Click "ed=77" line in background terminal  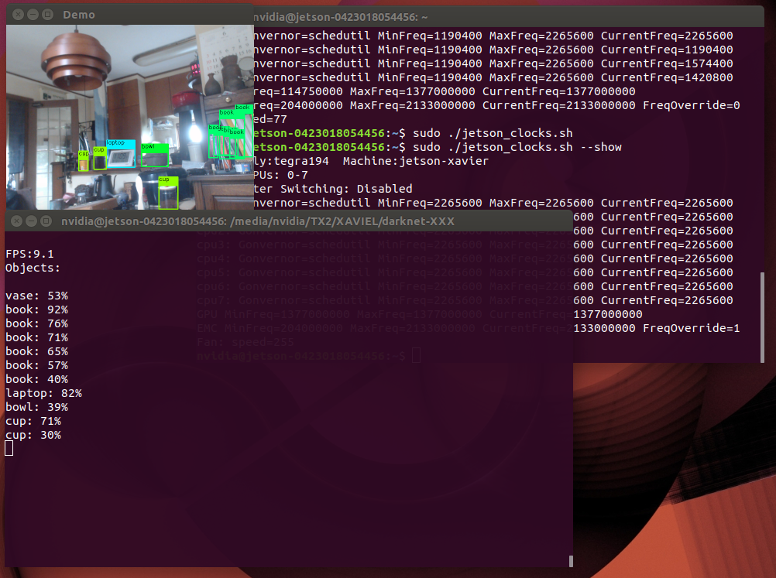click(x=270, y=119)
